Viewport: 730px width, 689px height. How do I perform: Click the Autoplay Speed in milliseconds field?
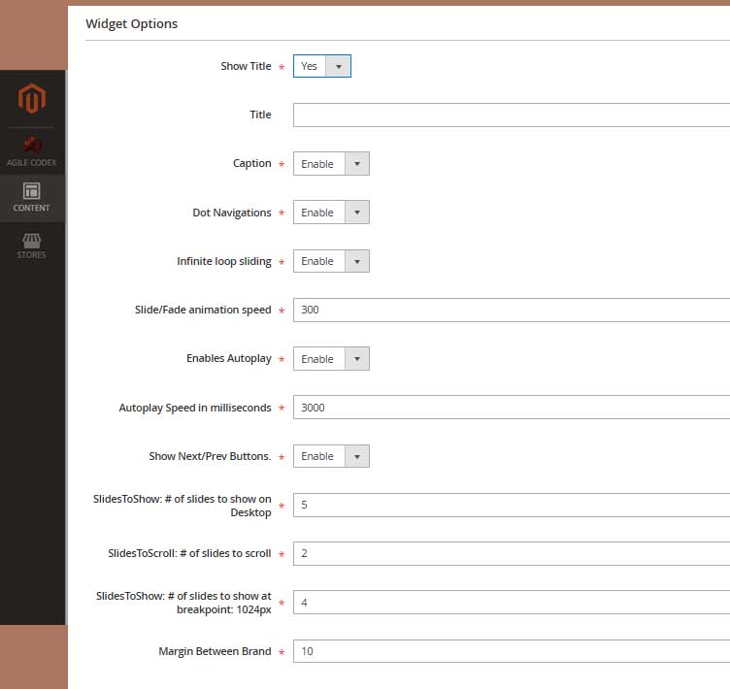pyautogui.click(x=512, y=408)
